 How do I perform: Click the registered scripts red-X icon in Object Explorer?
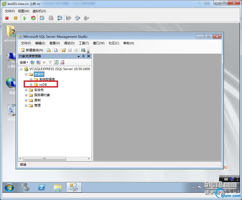click(62, 63)
